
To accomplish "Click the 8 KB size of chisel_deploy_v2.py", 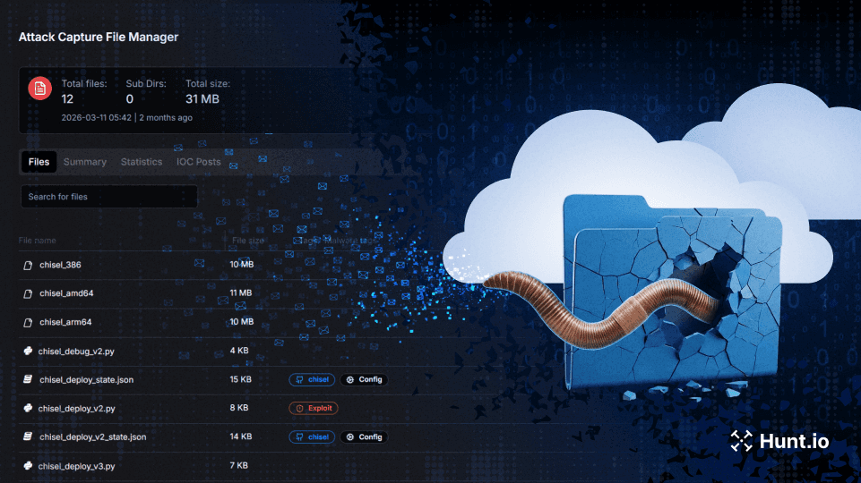I will click(239, 407).
